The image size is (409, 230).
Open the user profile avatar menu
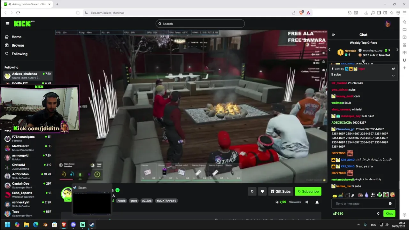tap(388, 24)
